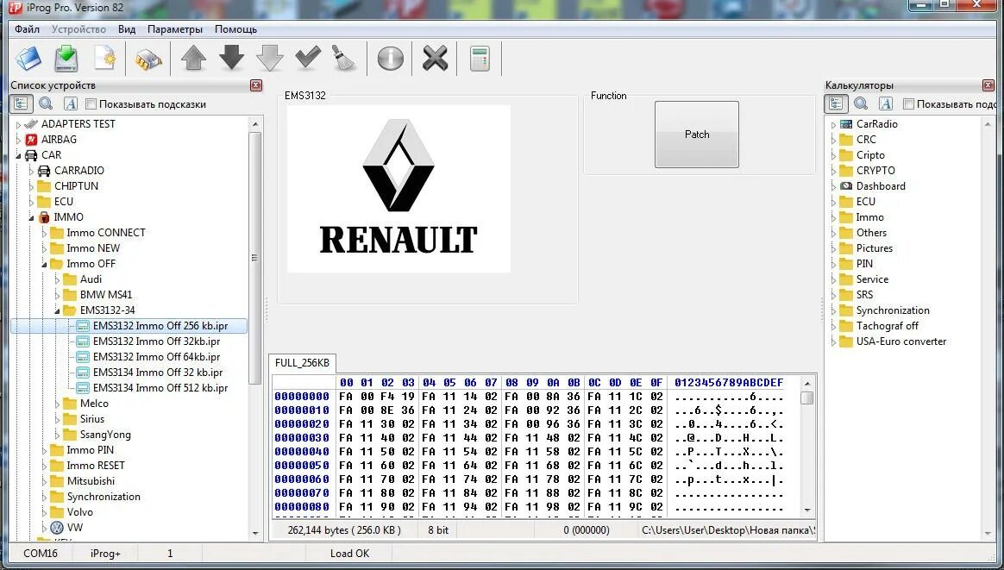Select EMS3134 Immo Off 512 kb.ipr
The height and width of the screenshot is (570, 1004).
pos(160,388)
